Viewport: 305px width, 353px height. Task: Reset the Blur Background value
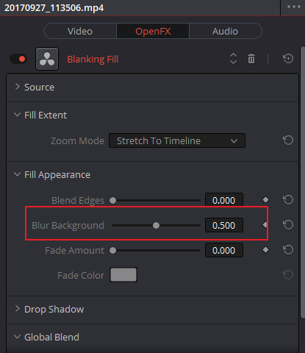(288, 225)
